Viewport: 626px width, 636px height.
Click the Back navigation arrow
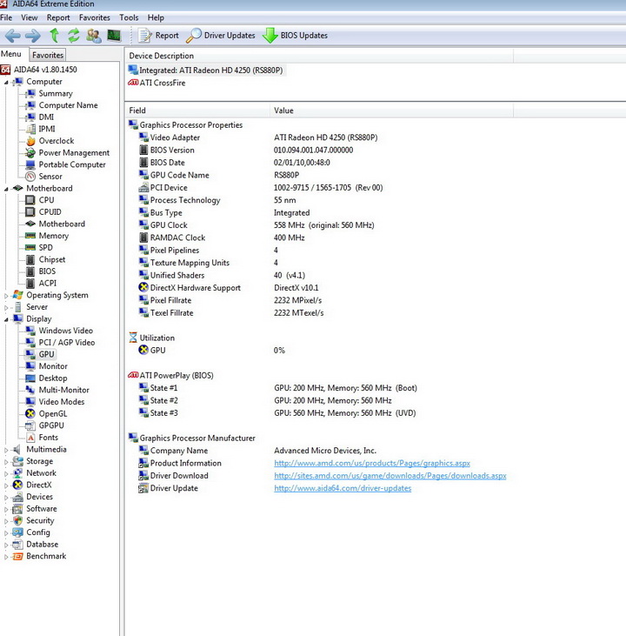click(x=12, y=36)
